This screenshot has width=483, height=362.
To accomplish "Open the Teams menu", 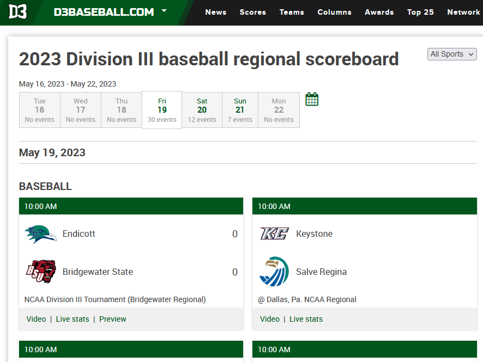I will 292,13.
